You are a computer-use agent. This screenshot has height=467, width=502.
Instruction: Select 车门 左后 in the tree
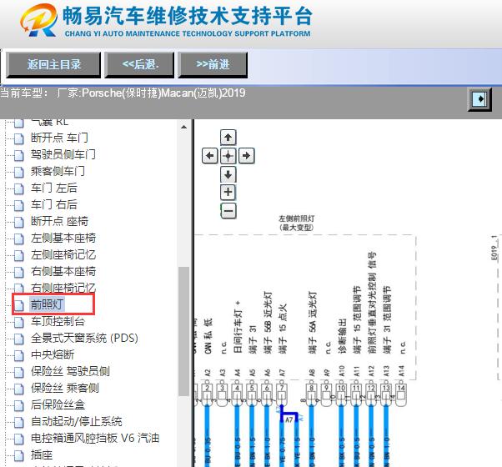[x=53, y=188]
